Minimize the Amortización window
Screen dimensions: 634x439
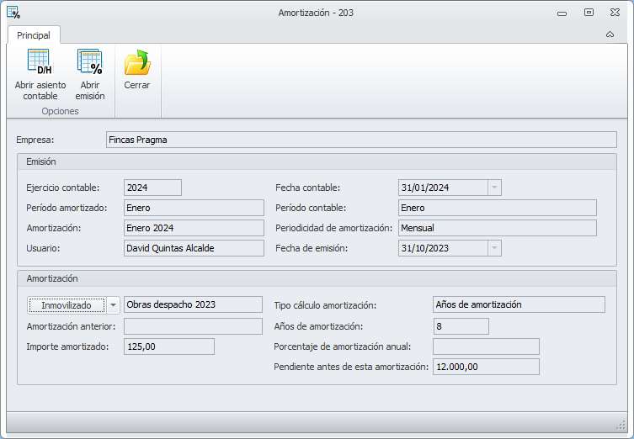[562, 13]
